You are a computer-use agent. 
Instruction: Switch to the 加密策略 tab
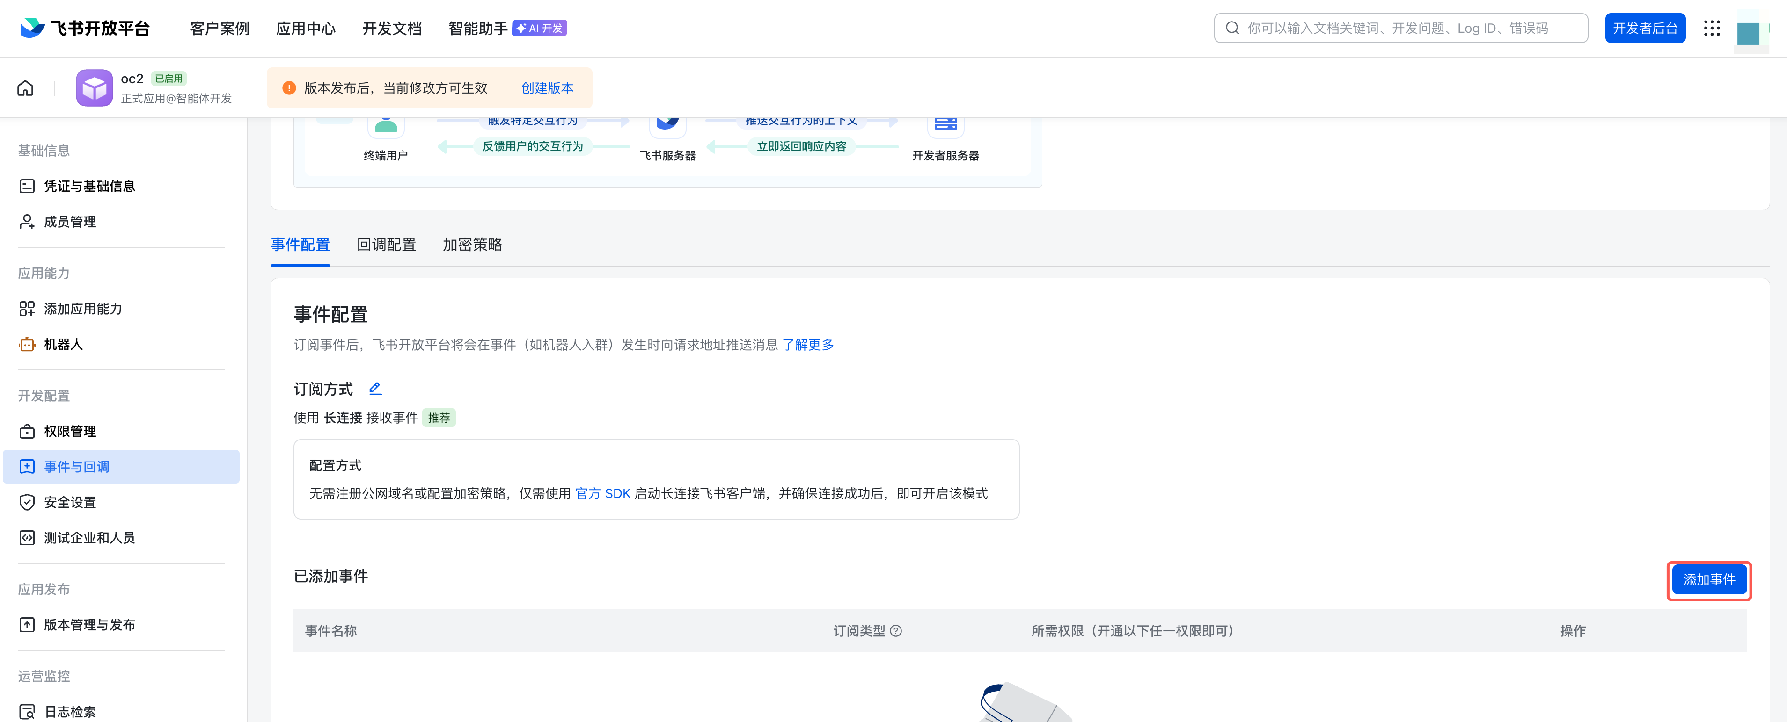pyautogui.click(x=472, y=245)
